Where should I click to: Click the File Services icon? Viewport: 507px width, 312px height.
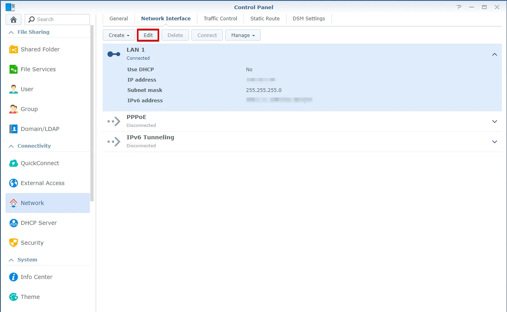14,69
